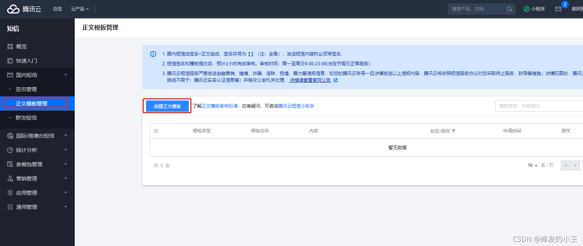Click the 通用管理 sliders icon
This screenshot has height=246, width=583.
coord(10,207)
